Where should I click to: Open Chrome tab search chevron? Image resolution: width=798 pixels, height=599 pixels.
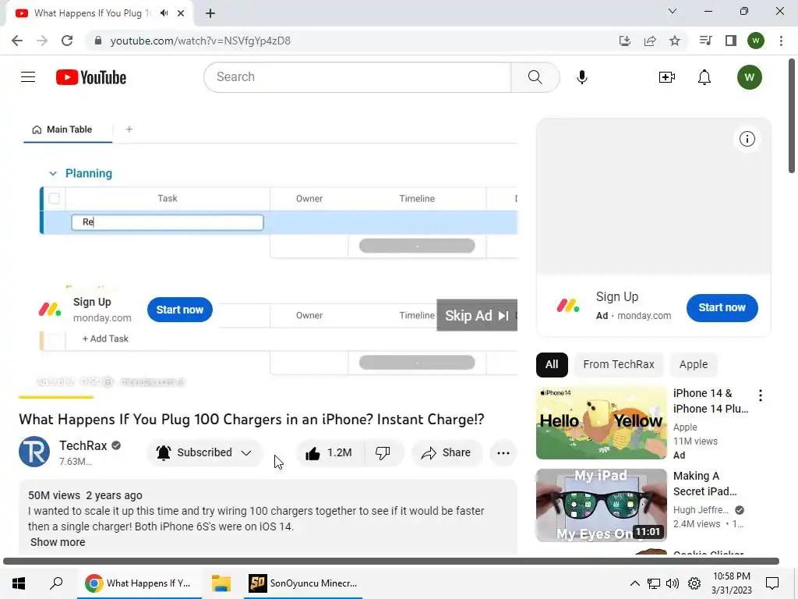point(673,11)
